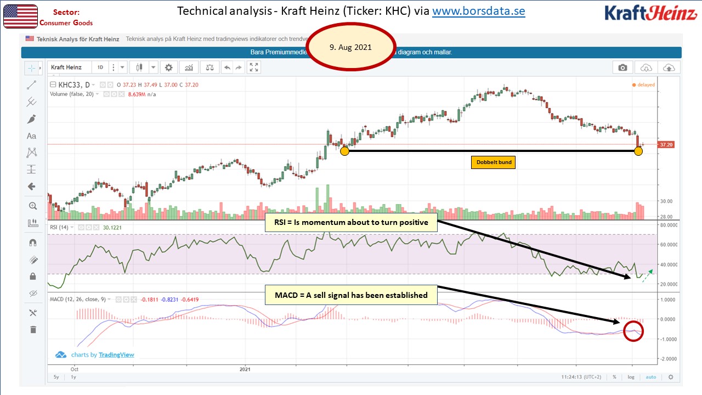Select the crosshair cursor tool
Image resolution: width=702 pixels, height=395 pixels.
[32, 68]
